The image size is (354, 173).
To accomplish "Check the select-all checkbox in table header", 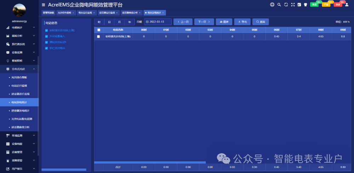I will click(x=99, y=30).
